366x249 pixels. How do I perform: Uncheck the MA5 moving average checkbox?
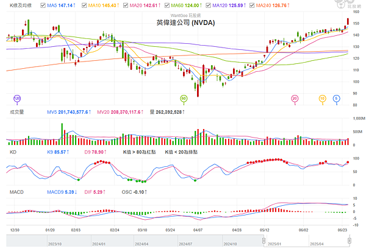pos(43,5)
